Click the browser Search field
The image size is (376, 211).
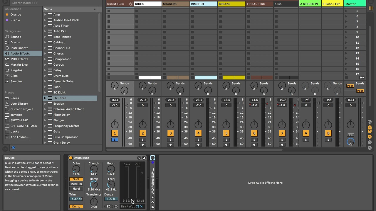pos(56,3)
